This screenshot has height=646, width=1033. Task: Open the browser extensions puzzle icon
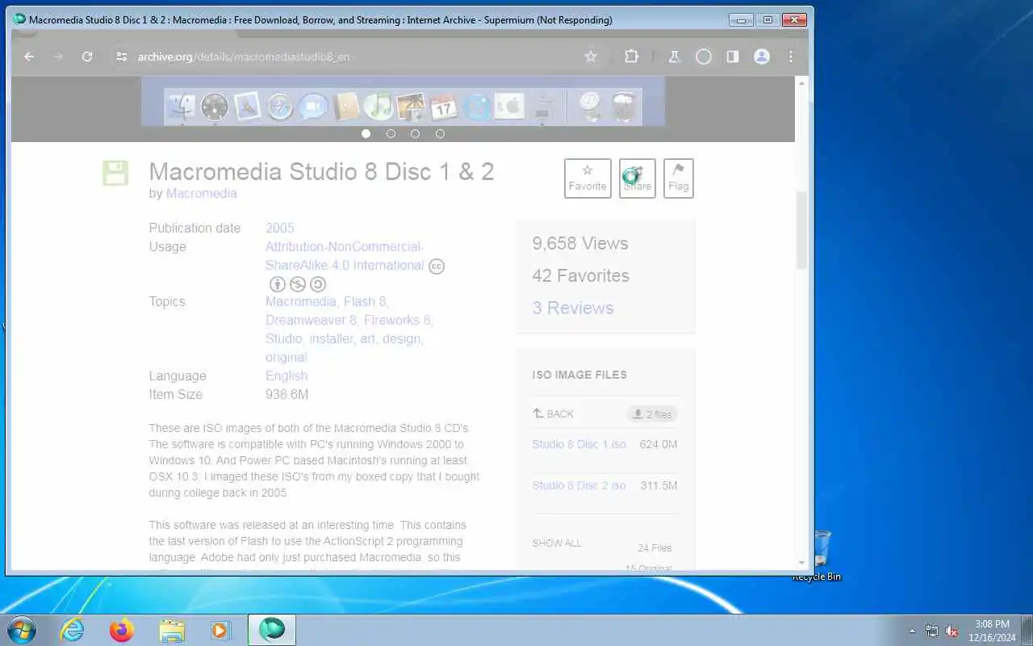coord(631,57)
